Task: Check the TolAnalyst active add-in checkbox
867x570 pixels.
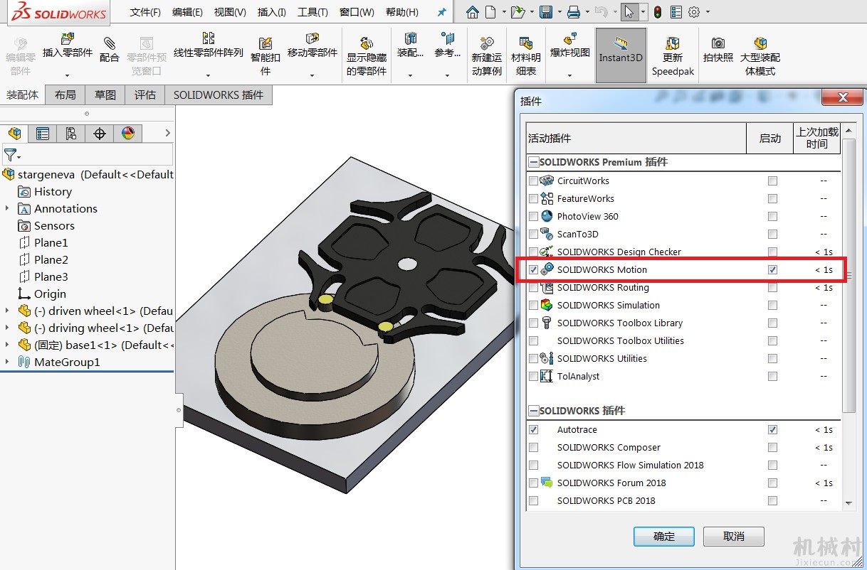Action: pos(533,376)
